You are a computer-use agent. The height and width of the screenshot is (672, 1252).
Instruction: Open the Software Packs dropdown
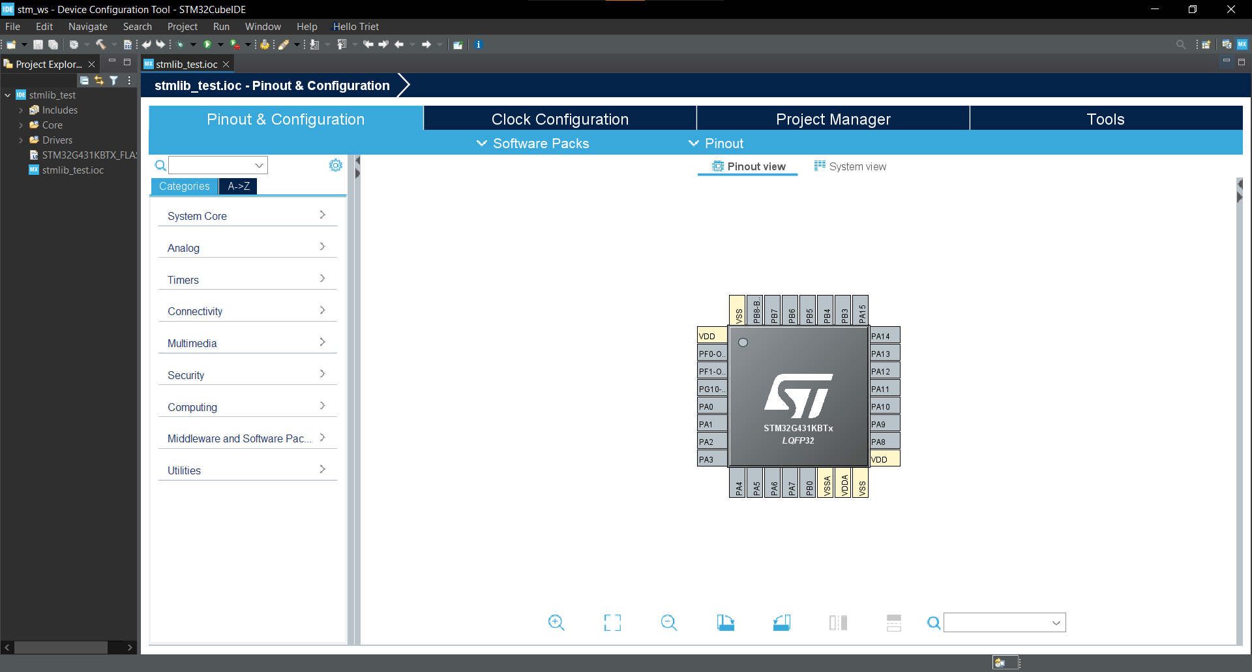click(x=533, y=144)
